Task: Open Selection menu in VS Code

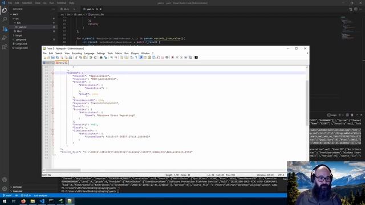Action: (x=27, y=3)
